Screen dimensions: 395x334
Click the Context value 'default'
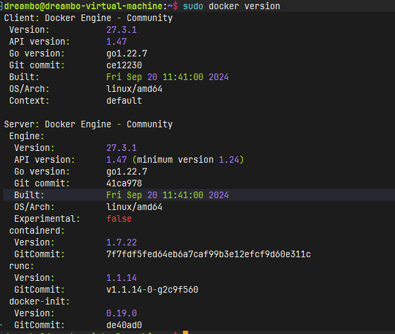coord(124,100)
